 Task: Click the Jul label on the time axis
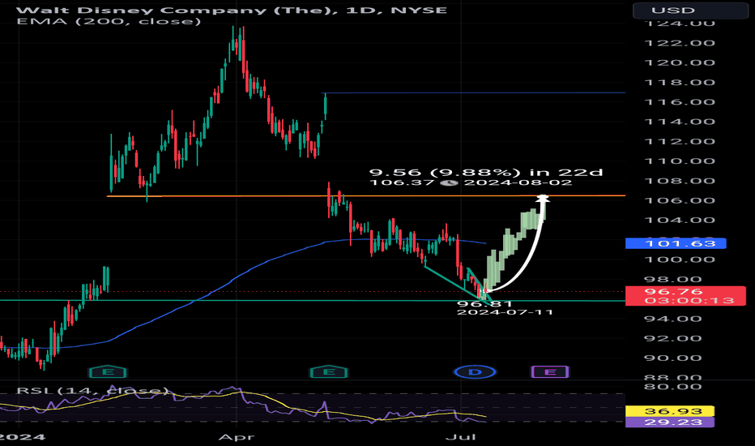461,437
